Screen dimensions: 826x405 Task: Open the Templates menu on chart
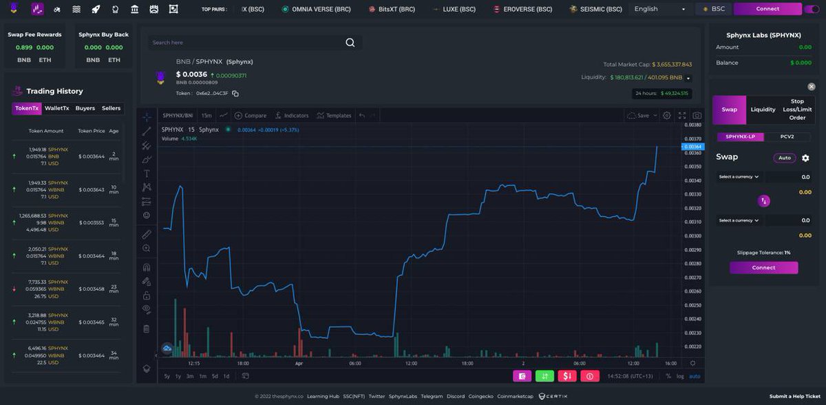click(335, 116)
